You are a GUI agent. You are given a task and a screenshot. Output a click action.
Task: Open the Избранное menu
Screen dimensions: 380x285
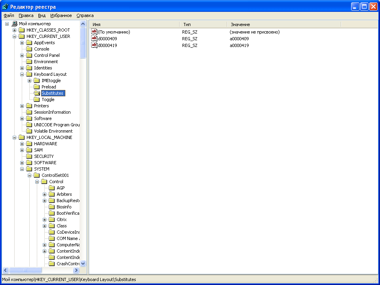[x=61, y=15]
